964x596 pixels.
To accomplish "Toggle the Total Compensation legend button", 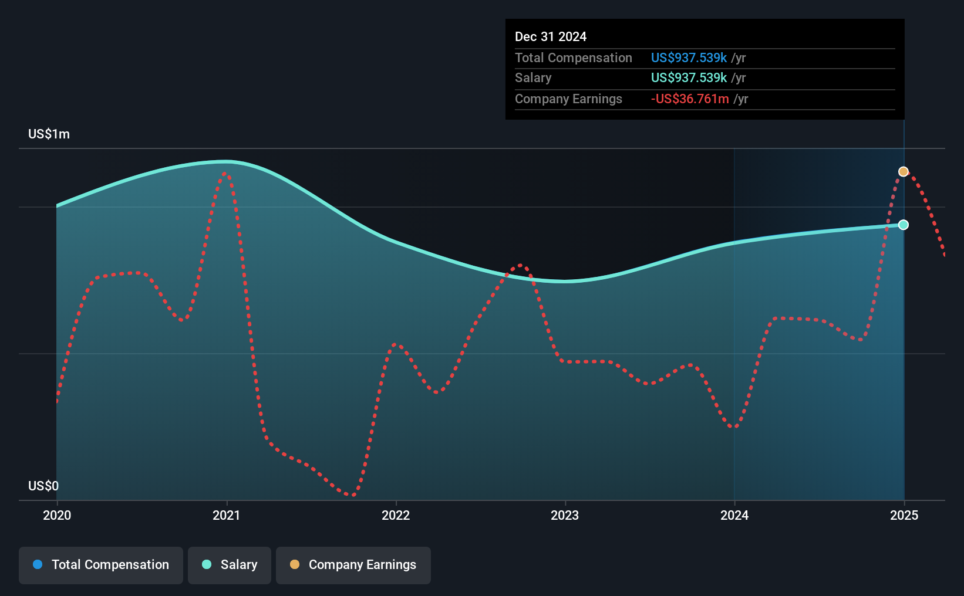I will coord(101,565).
